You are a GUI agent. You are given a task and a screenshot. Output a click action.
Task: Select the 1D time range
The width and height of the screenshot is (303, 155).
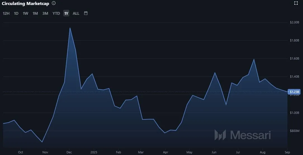(16, 13)
